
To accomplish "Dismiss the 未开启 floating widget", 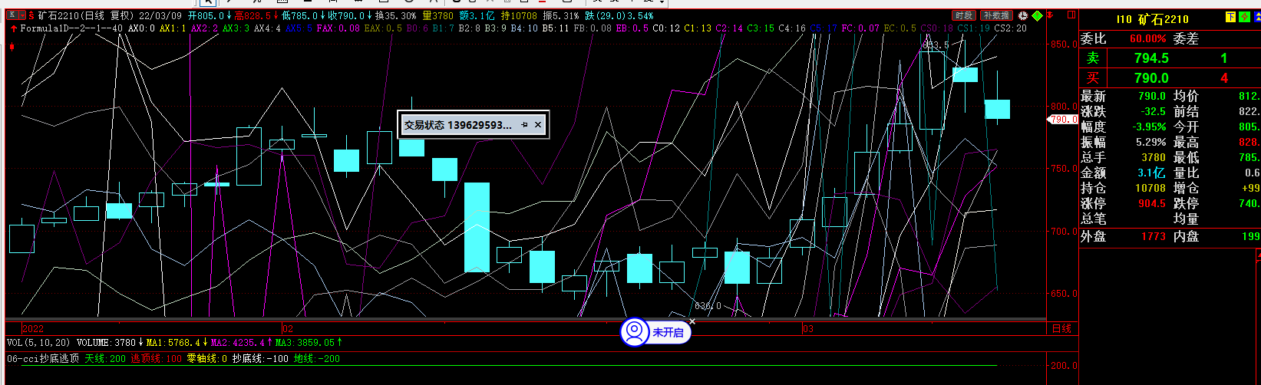I will (691, 321).
